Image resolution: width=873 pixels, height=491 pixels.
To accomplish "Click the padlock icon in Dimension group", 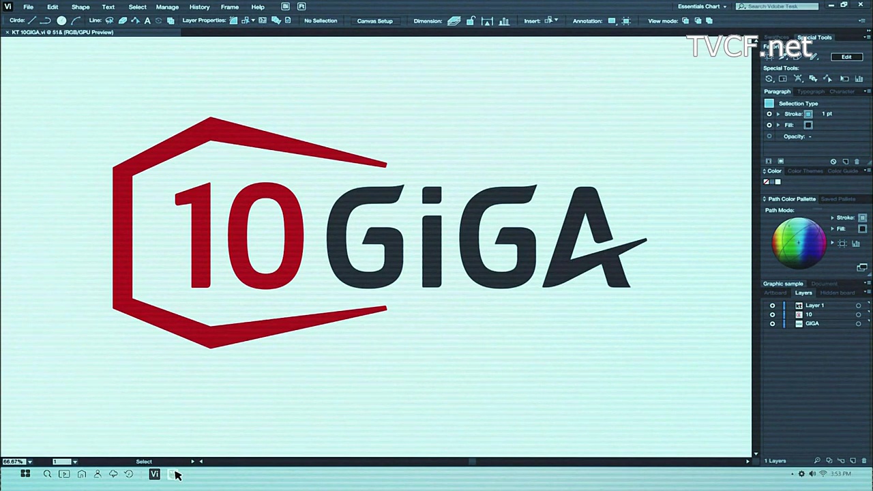I will coord(471,20).
